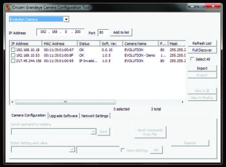Click the Oncam Grandeye logo in the title bar

(x=8, y=7)
